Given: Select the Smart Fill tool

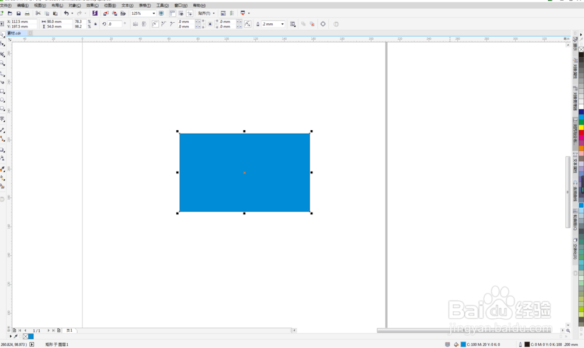Looking at the screenshot, I should (2, 186).
